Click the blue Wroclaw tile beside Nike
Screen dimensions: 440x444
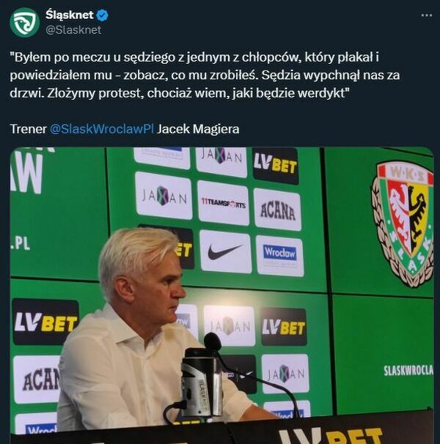click(280, 256)
